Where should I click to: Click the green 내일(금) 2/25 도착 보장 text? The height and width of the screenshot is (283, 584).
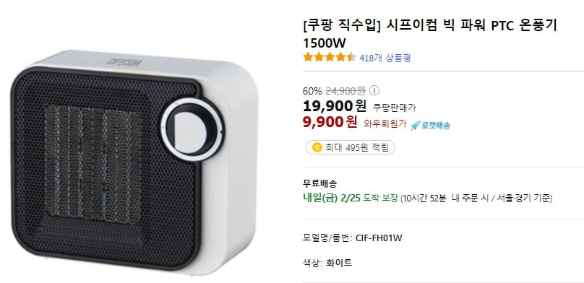(x=351, y=199)
